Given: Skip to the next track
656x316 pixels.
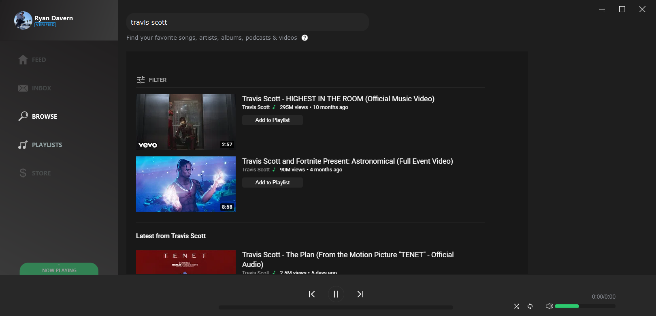Looking at the screenshot, I should [x=360, y=294].
